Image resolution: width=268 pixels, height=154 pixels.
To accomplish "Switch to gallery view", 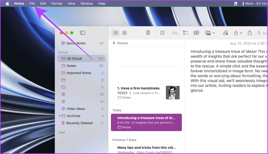I will click(124, 33).
